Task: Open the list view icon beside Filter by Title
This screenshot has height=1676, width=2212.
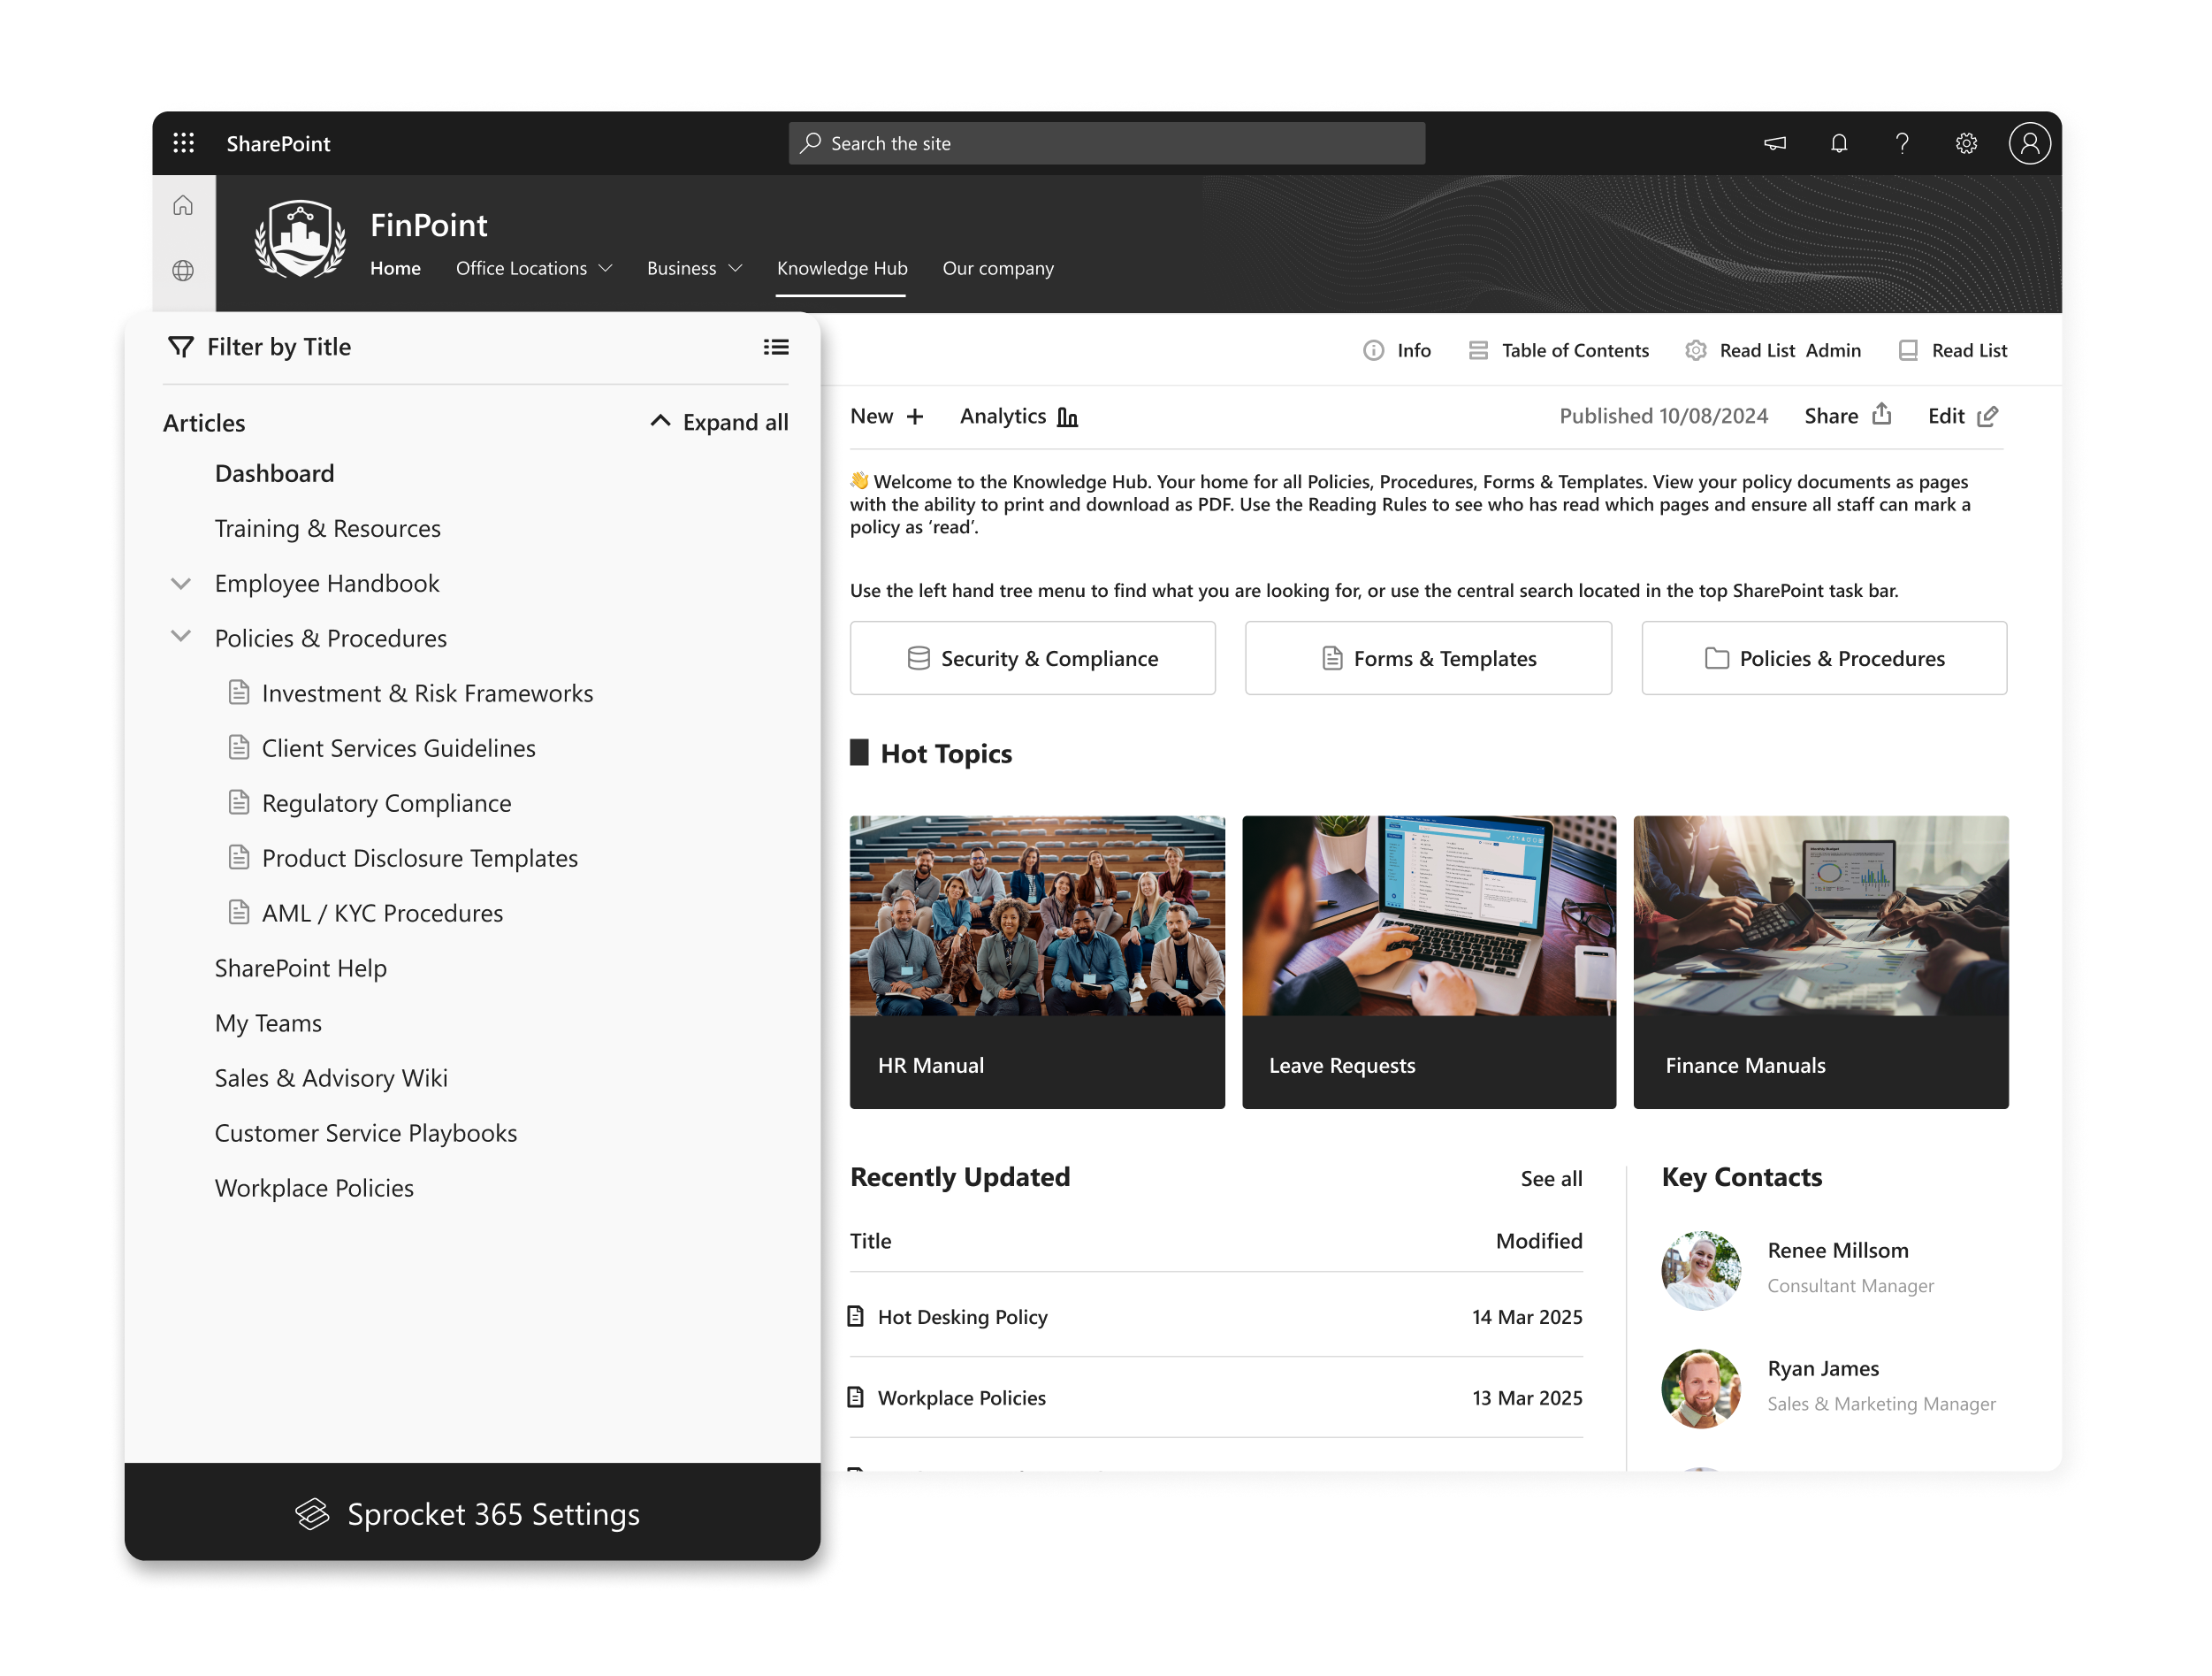Action: tap(777, 346)
